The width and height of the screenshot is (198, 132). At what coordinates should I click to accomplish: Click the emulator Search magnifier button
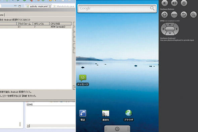pos(193,15)
